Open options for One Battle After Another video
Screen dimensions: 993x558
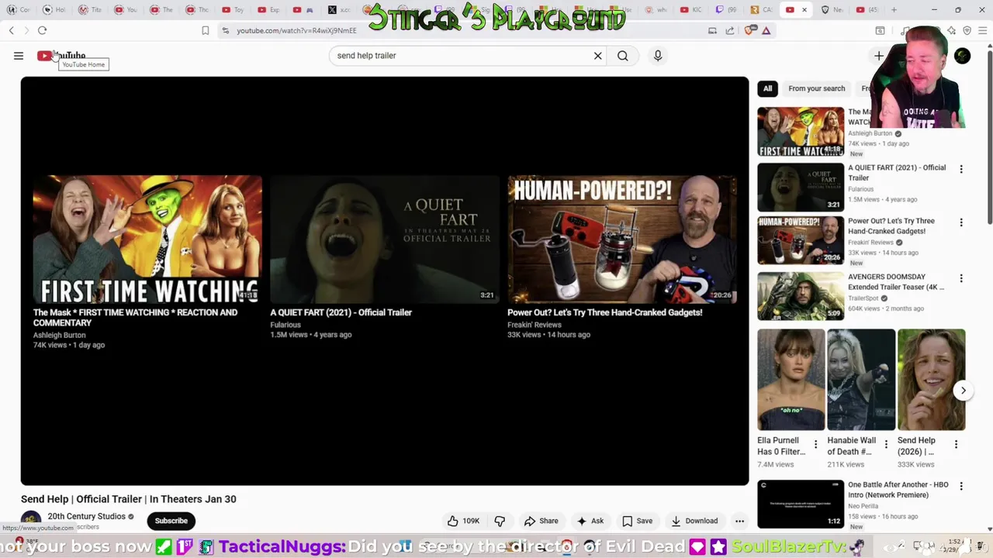coord(961,486)
